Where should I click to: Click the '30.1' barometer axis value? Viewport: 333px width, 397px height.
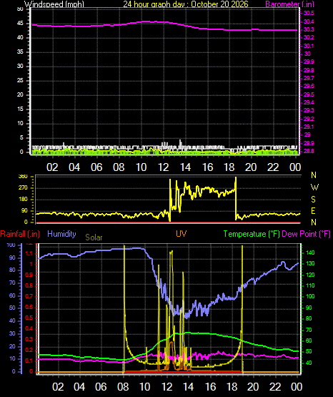tap(309, 46)
